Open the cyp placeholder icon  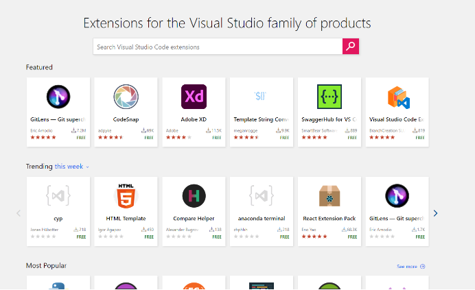coord(58,195)
